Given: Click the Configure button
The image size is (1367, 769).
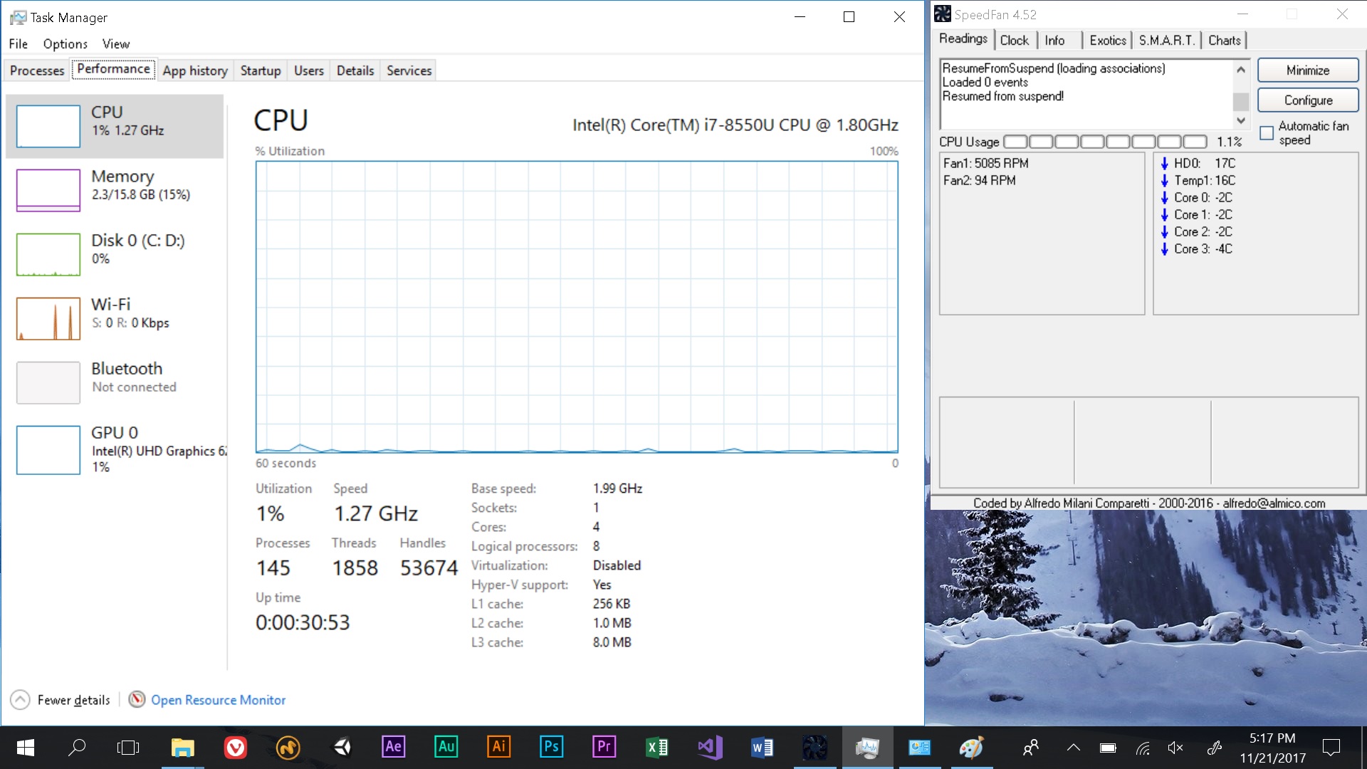Looking at the screenshot, I should point(1307,100).
